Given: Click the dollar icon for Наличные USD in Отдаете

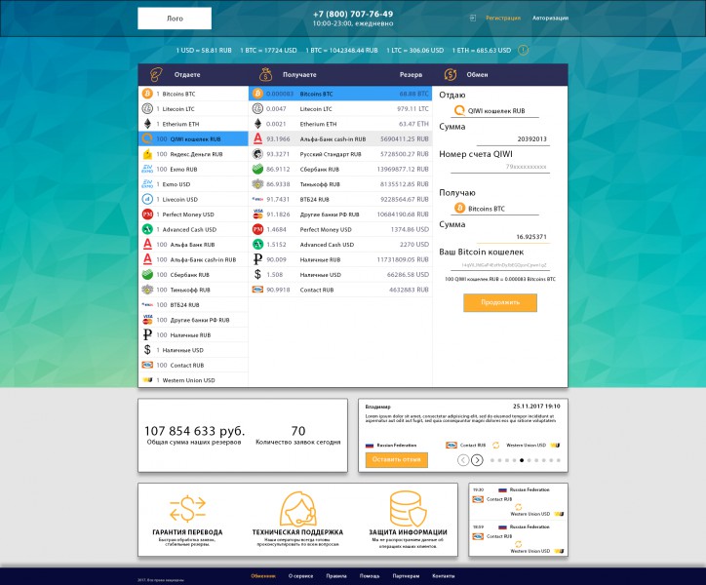Looking at the screenshot, I should [x=147, y=349].
